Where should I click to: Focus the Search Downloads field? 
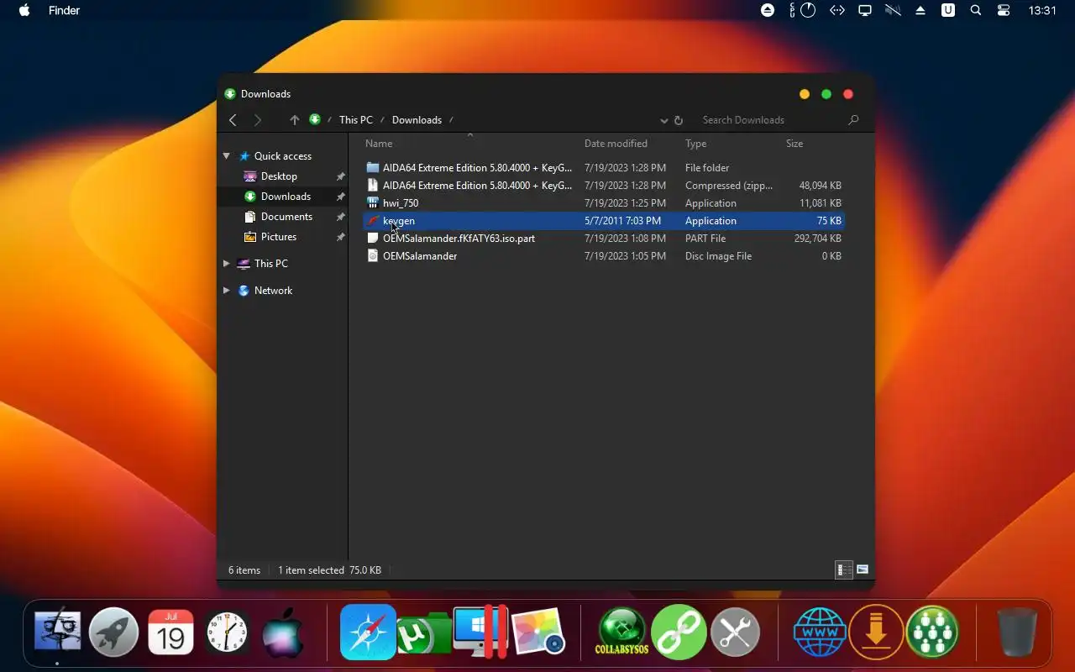(768, 120)
